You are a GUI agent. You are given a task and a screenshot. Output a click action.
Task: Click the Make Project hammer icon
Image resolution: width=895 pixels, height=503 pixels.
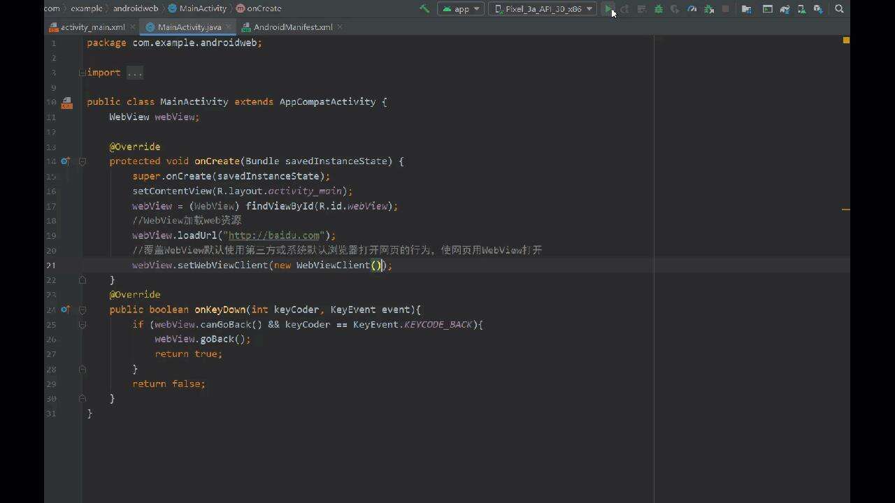(x=424, y=9)
